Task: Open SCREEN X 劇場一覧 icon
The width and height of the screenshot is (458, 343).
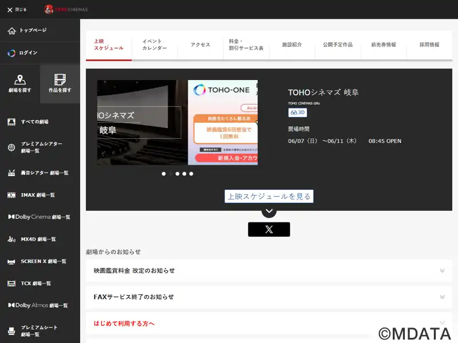Action: pos(11,262)
